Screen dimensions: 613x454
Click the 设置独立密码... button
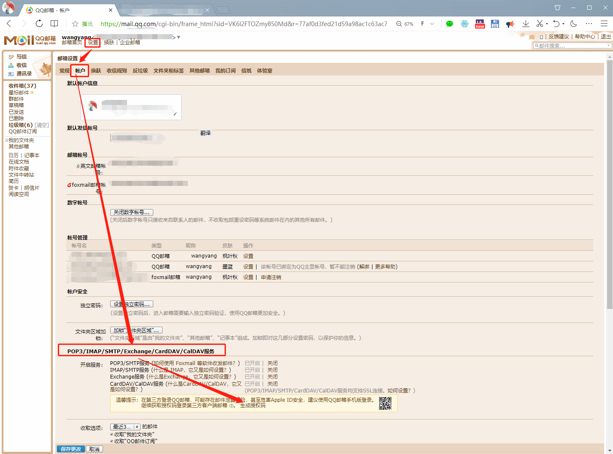(131, 304)
